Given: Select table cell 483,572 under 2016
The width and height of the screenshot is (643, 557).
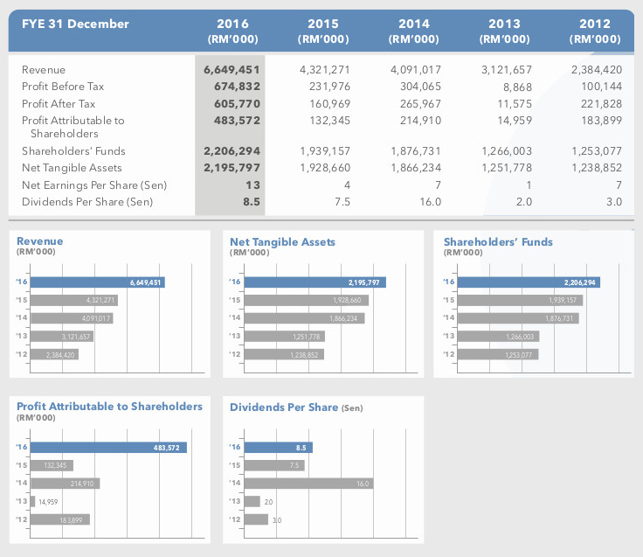Looking at the screenshot, I should (x=237, y=121).
